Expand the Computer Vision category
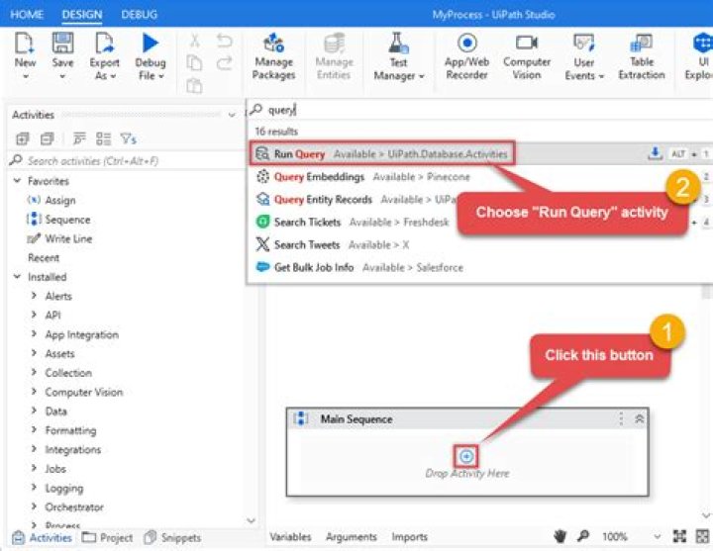 [34, 391]
